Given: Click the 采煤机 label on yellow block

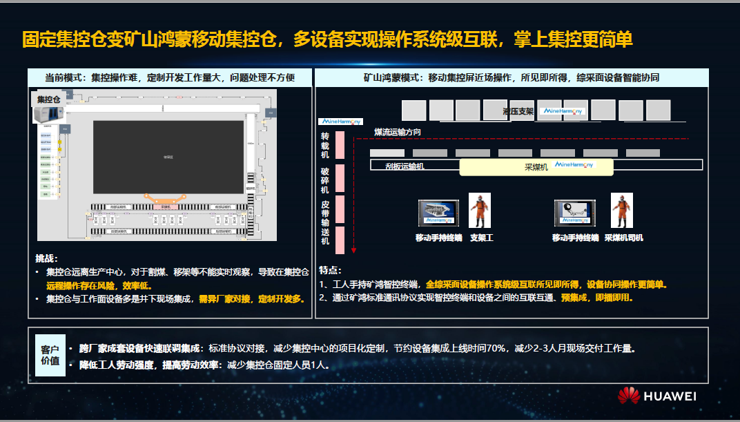Looking at the screenshot, I should pyautogui.click(x=536, y=167).
